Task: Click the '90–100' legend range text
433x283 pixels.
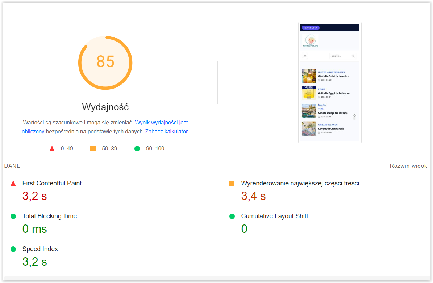Action: 155,149
